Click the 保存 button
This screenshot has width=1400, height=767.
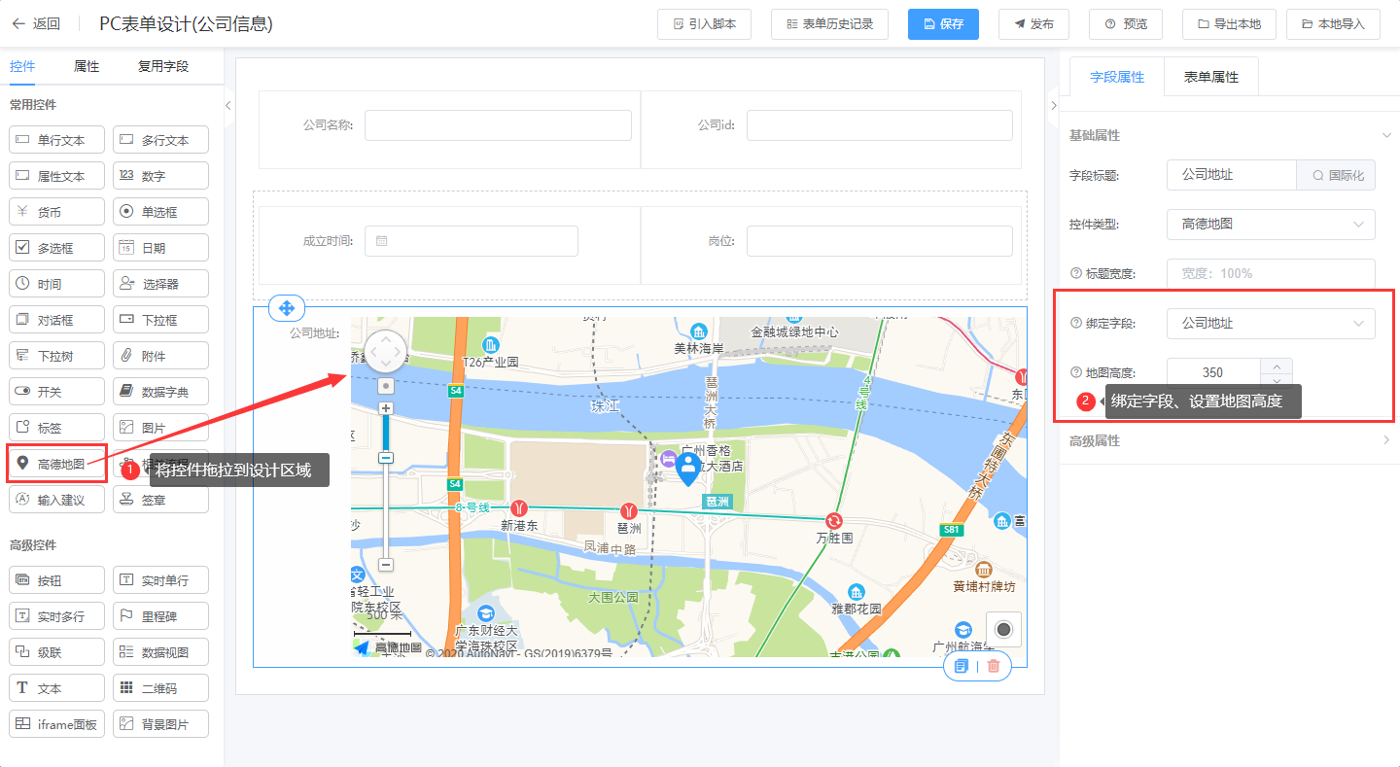point(943,23)
